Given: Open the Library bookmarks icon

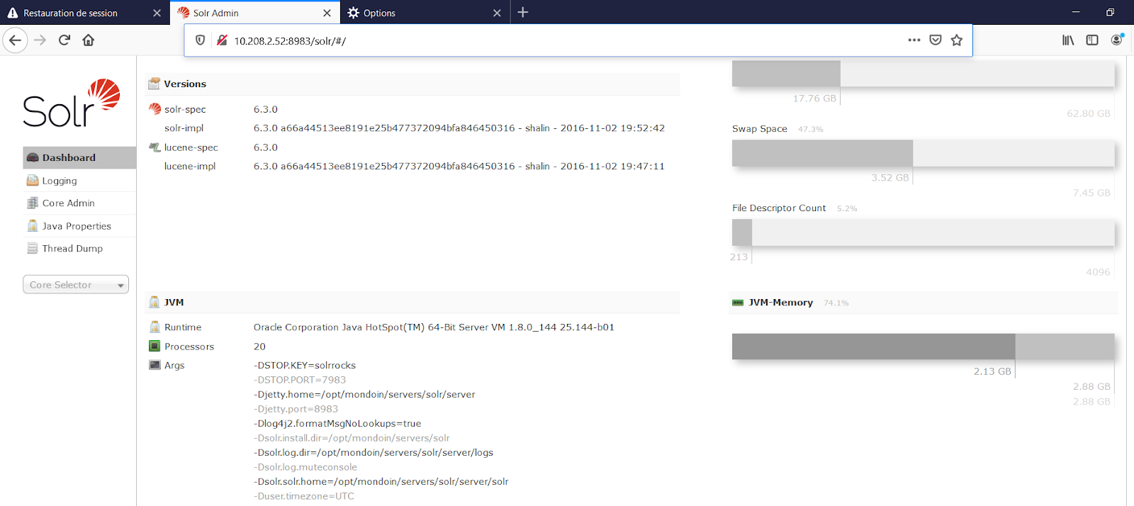Looking at the screenshot, I should click(1067, 40).
